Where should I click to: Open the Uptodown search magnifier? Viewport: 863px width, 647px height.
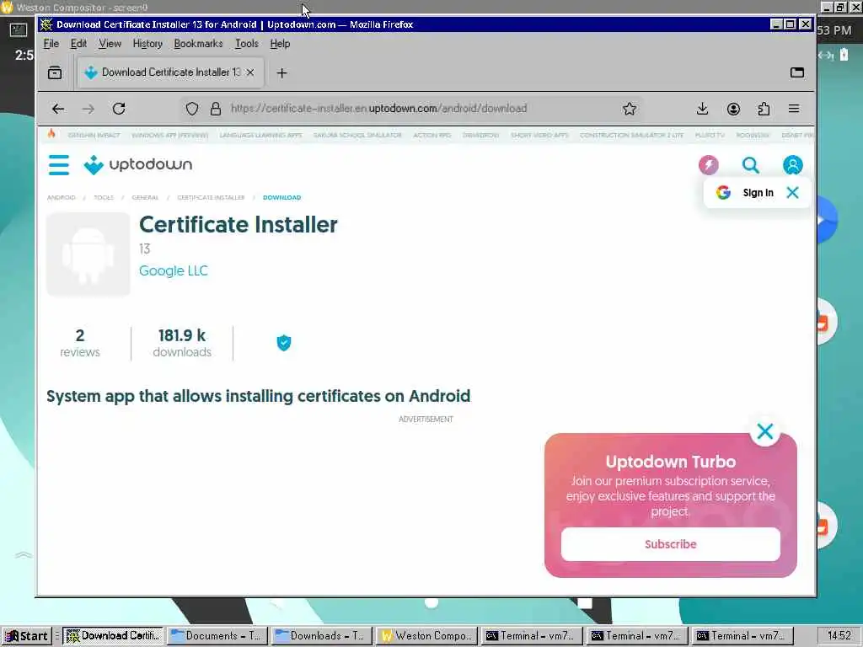click(x=751, y=164)
